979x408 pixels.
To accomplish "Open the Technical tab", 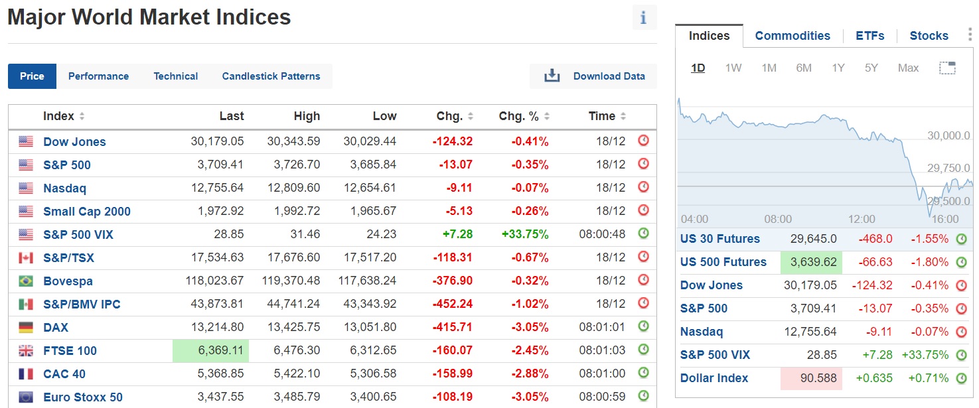I will [x=176, y=76].
